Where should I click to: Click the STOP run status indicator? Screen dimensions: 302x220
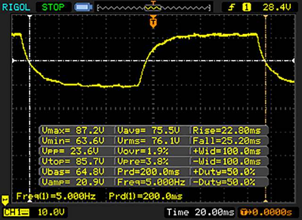coord(53,8)
